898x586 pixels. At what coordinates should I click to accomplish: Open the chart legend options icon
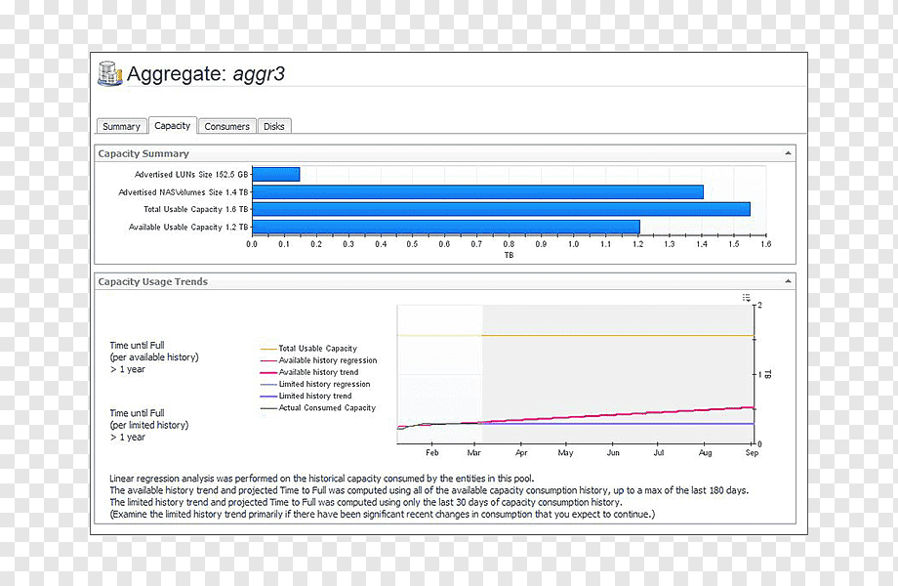(x=747, y=297)
